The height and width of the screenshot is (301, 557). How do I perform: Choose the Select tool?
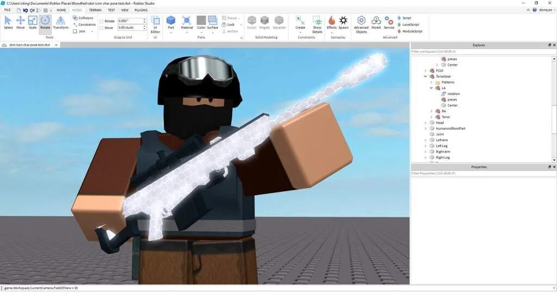click(x=8, y=22)
